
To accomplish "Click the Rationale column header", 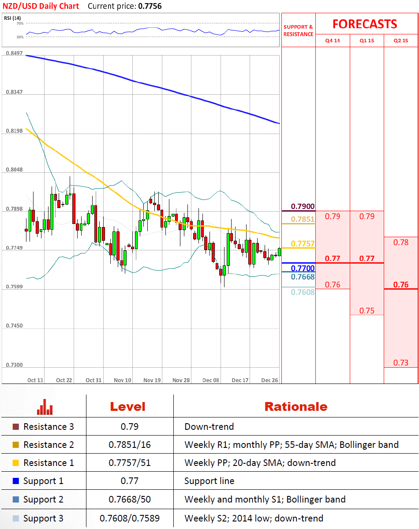I will 296,406.
